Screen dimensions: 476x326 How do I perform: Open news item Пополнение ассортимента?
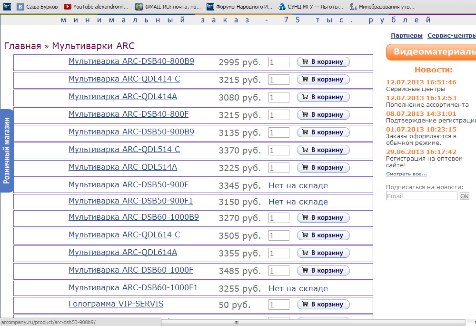click(427, 105)
